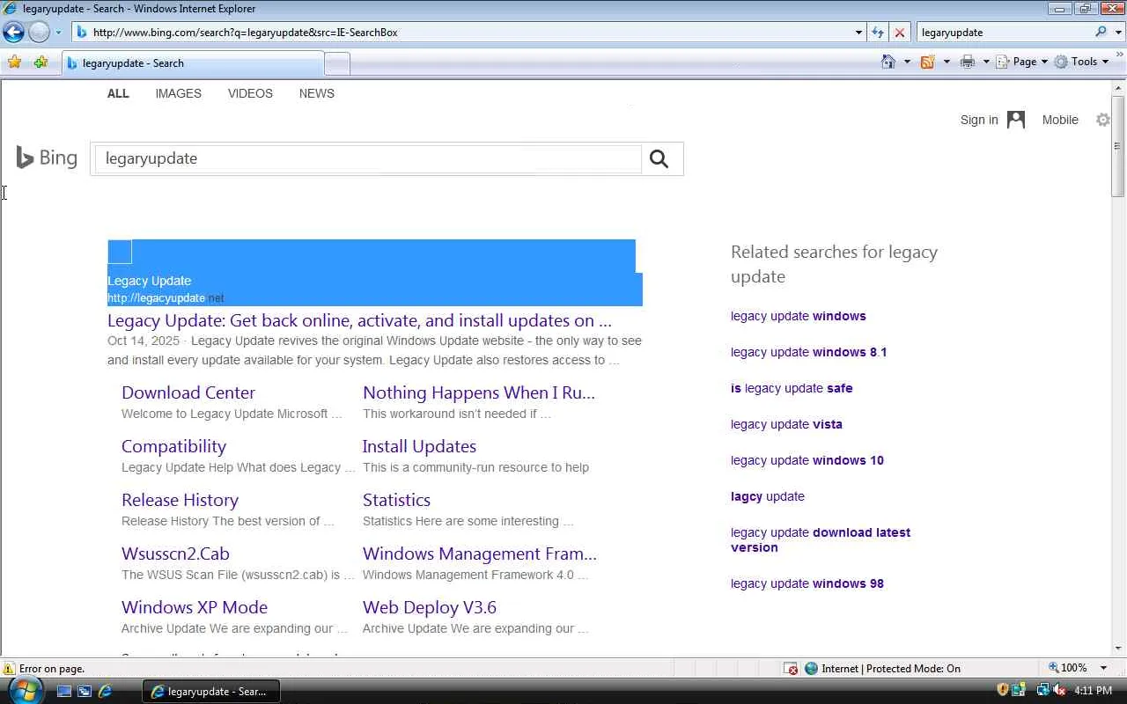Screen dimensions: 1127x704
Task: Click the RSS Feeds icon
Action: click(x=927, y=62)
